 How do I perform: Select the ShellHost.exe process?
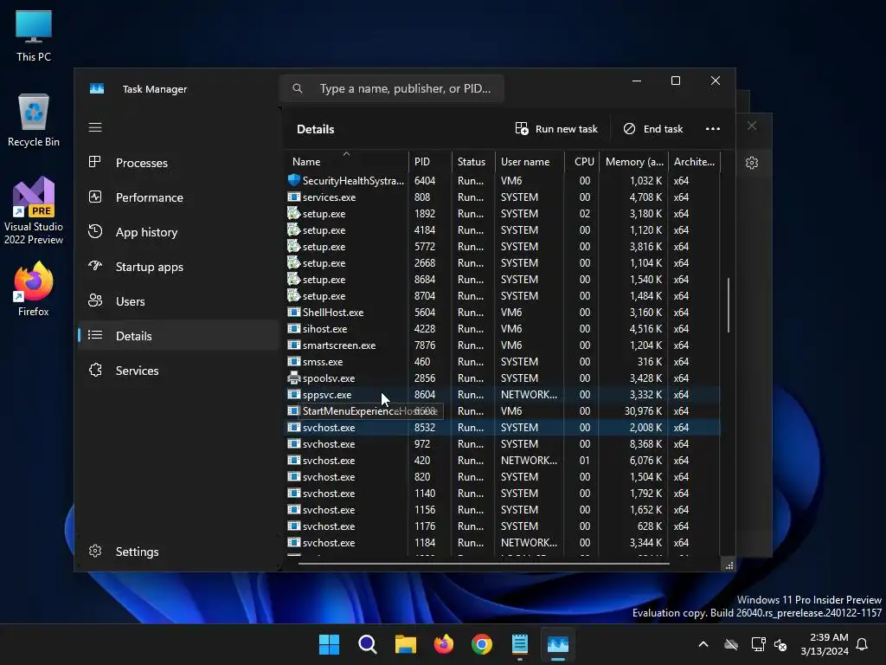click(x=502, y=312)
